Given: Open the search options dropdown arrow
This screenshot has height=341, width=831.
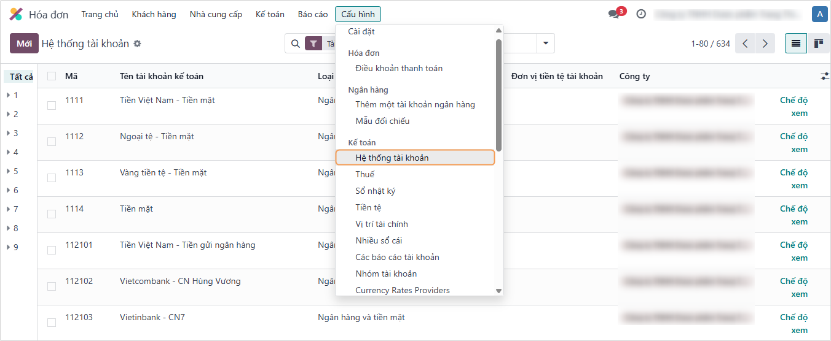Looking at the screenshot, I should pyautogui.click(x=545, y=44).
